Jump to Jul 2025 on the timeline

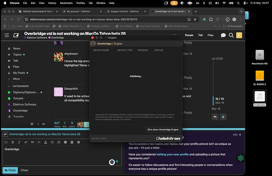tap(217, 59)
